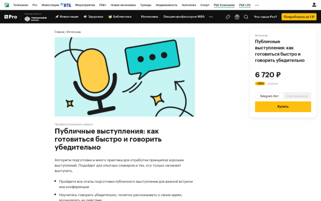
Task: Go to Интенсивы in breadcrumbs
Action: tap(74, 32)
